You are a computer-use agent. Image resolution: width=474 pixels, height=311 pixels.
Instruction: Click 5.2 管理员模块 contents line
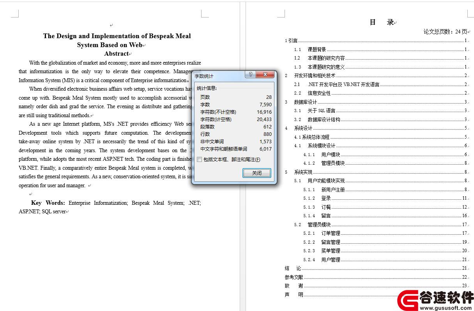pyautogui.click(x=381, y=225)
